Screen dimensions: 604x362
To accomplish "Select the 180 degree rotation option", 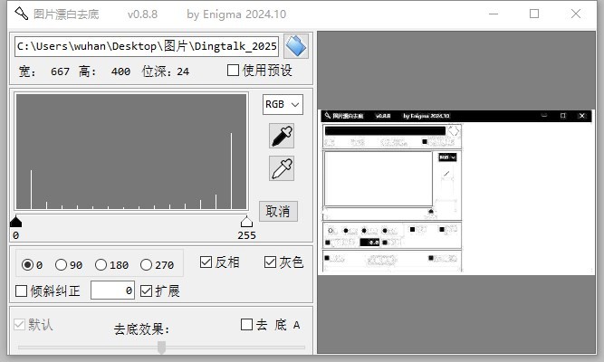I will tap(101, 265).
